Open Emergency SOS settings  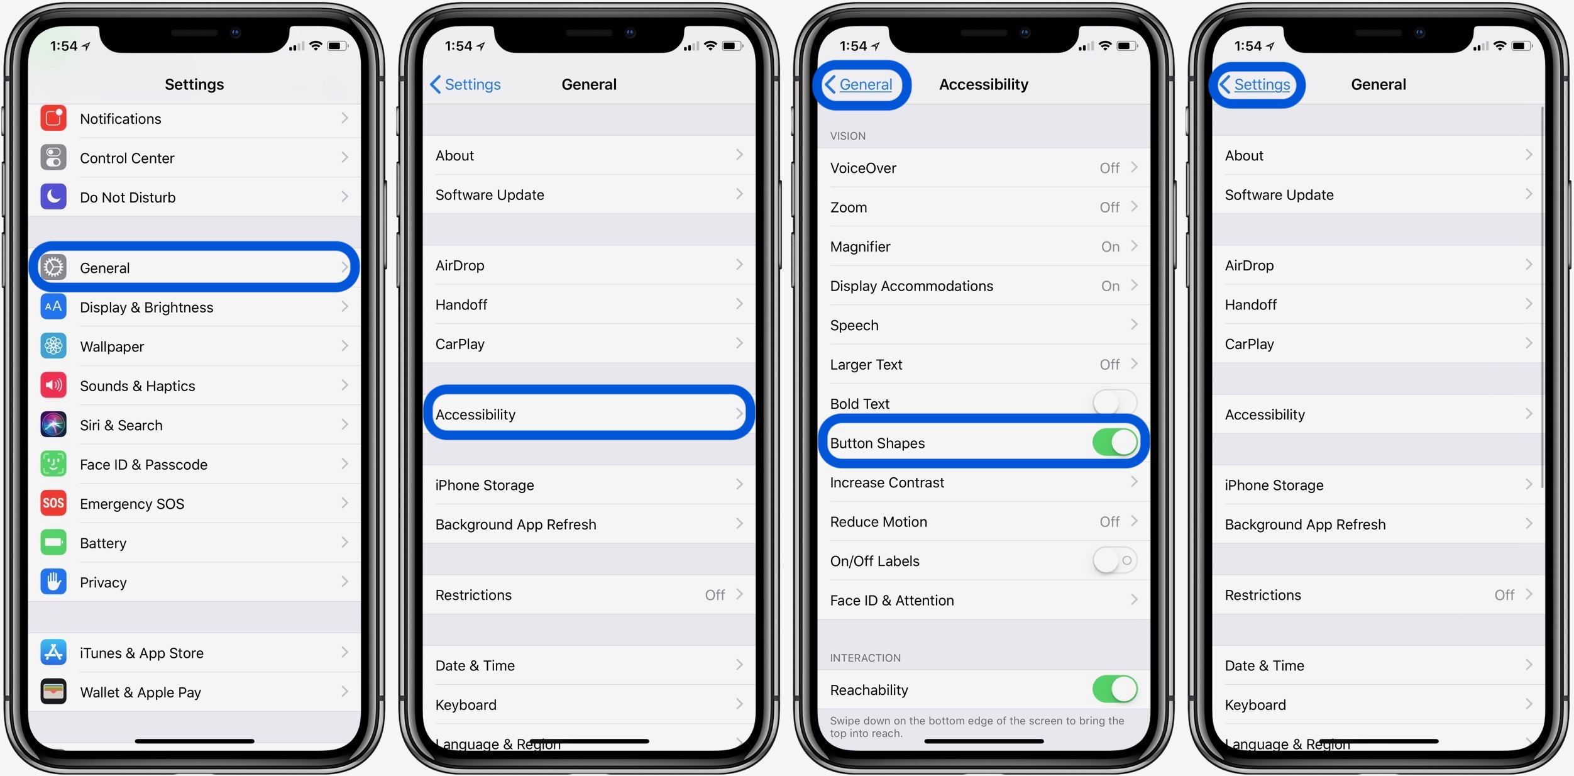[x=198, y=502]
